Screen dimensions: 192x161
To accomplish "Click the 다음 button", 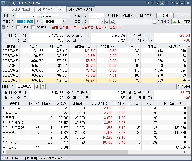I will pyautogui.click(x=182, y=16).
